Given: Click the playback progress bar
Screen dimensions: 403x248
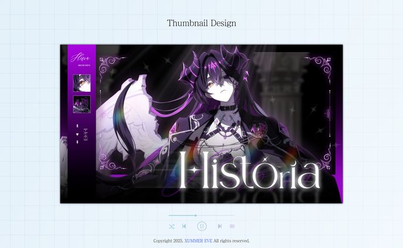Looking at the screenshot, I should click(x=201, y=215).
